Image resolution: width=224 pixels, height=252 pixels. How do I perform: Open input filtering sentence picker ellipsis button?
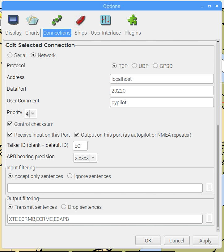click(209, 188)
